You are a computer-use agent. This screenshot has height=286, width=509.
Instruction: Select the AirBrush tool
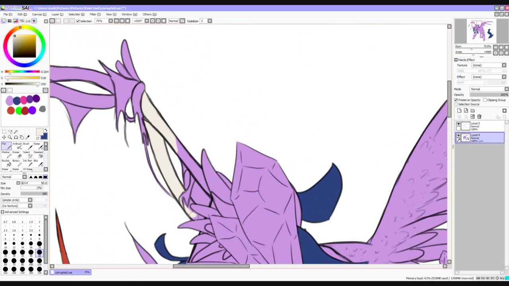coord(17,146)
